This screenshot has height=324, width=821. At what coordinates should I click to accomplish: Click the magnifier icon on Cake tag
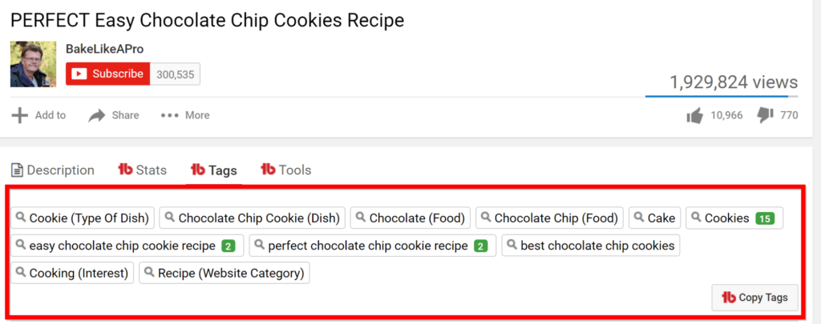tap(640, 217)
